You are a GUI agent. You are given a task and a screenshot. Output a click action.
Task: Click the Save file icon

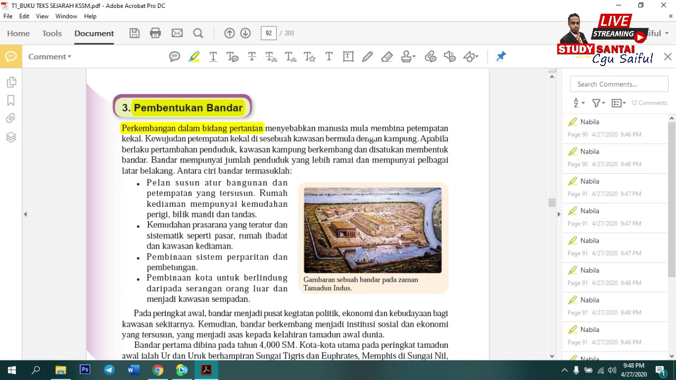pos(135,33)
